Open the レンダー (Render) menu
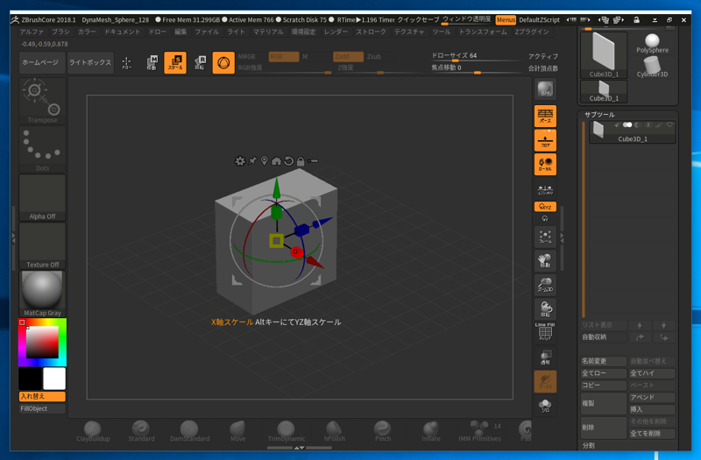This screenshot has height=460, width=701. click(336, 32)
